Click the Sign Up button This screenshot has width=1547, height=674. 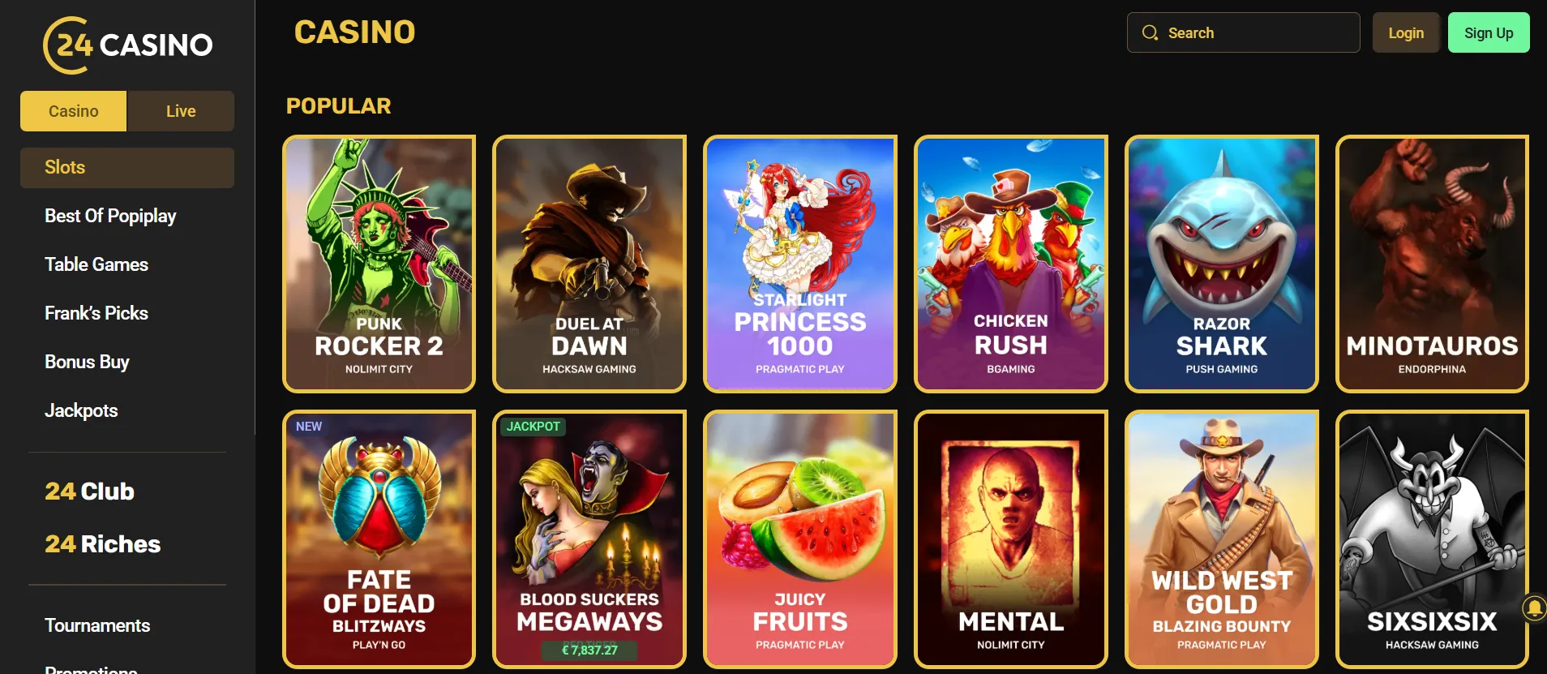(x=1488, y=33)
